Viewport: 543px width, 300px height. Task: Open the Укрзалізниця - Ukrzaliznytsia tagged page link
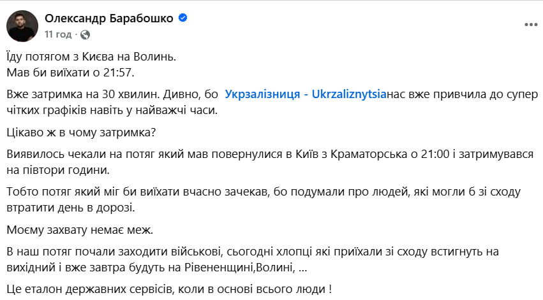tap(306, 94)
